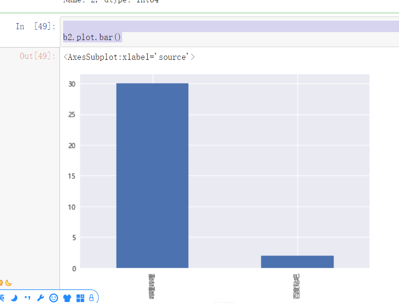Screen dimensions: 399x303
Task: Click the AxesSubplot:xlabel='source' output text
Action: click(x=129, y=57)
